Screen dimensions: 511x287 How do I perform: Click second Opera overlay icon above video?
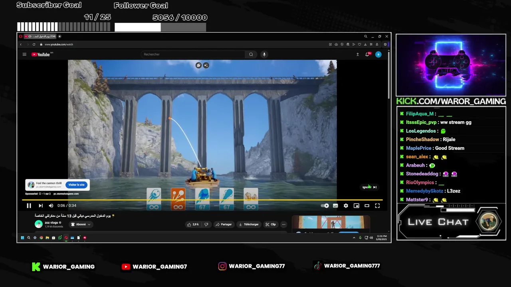pos(206,65)
